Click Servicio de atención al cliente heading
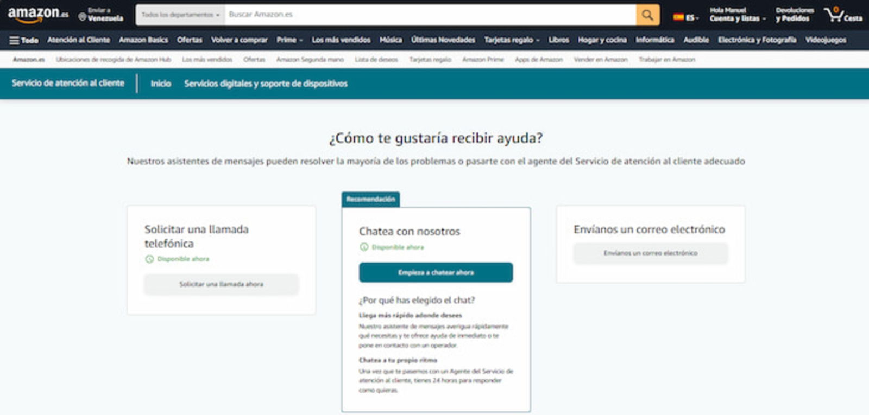 click(x=68, y=83)
